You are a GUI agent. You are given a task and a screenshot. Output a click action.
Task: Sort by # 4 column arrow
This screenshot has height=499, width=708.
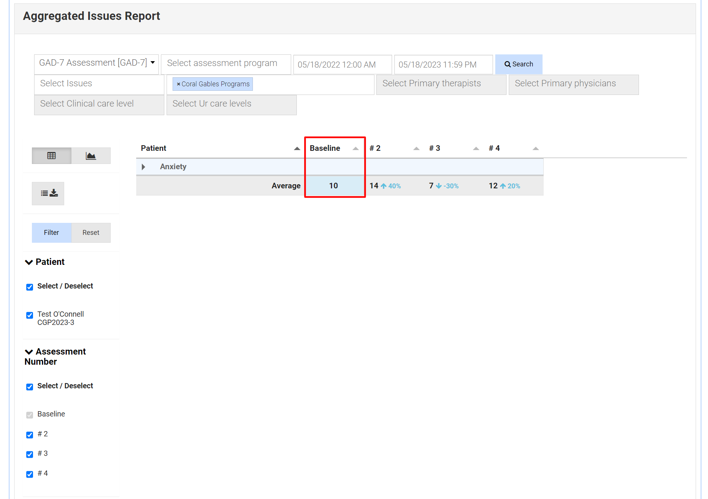535,149
